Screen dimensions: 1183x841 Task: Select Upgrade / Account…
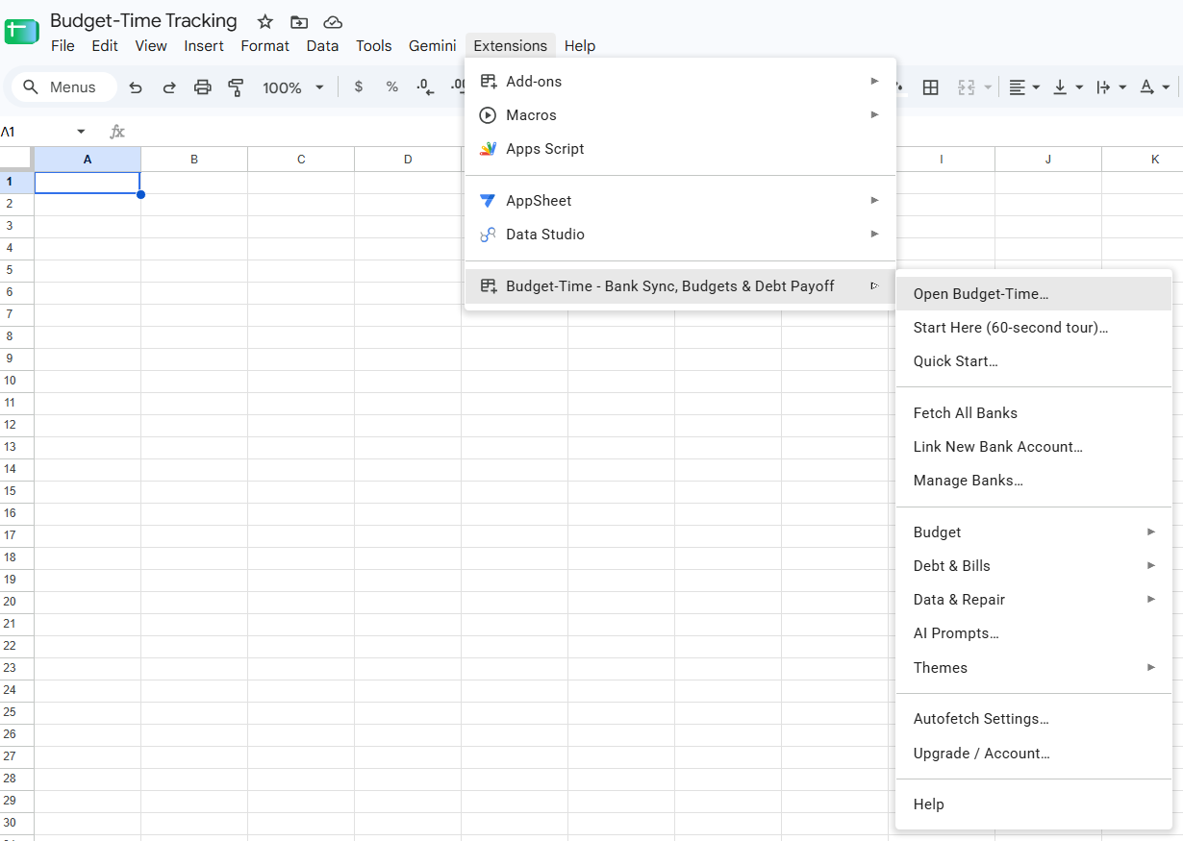[1034, 754]
